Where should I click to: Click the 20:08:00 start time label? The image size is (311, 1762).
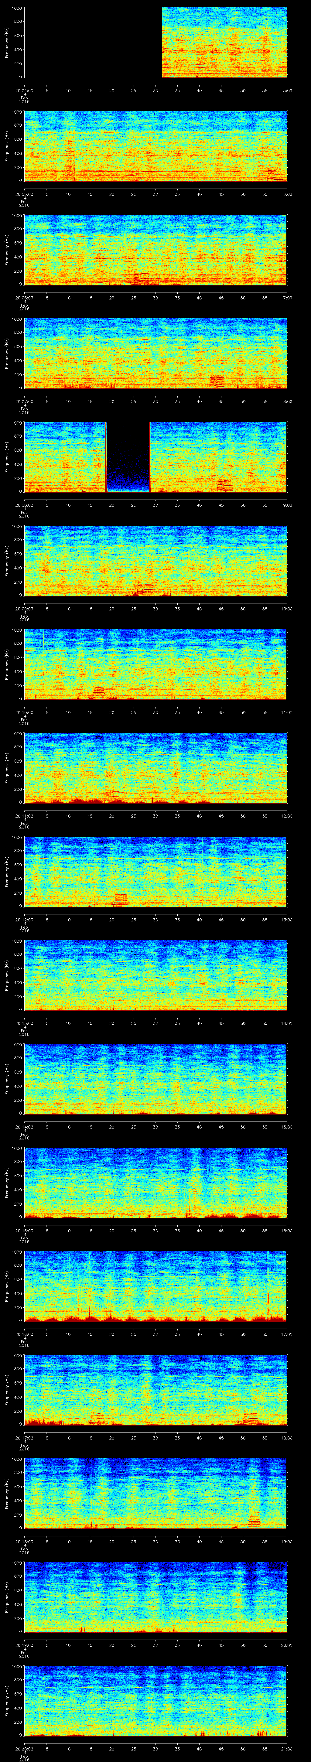pyautogui.click(x=25, y=505)
